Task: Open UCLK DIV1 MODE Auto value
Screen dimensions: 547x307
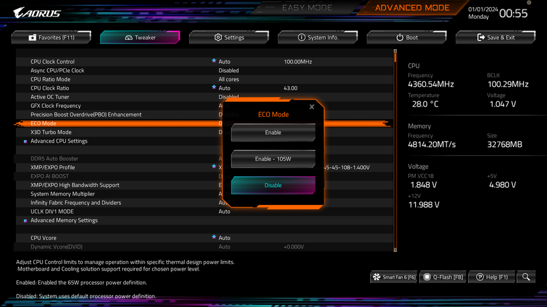Action: pyautogui.click(x=224, y=212)
